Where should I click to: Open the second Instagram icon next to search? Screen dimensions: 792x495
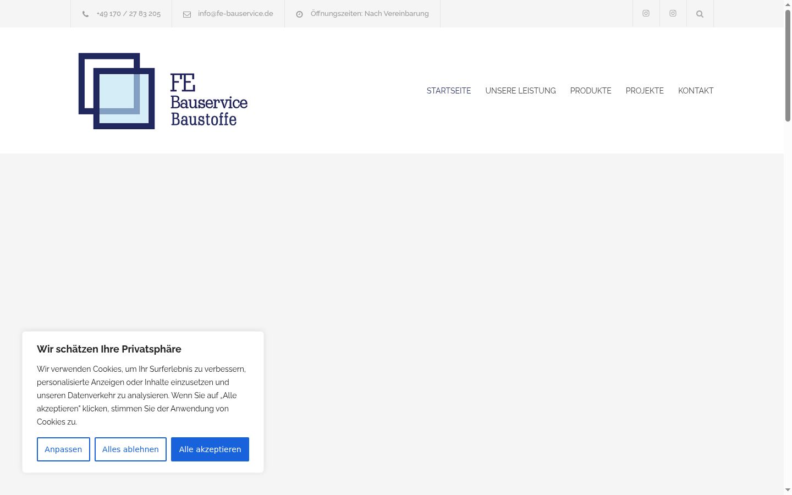tap(673, 13)
